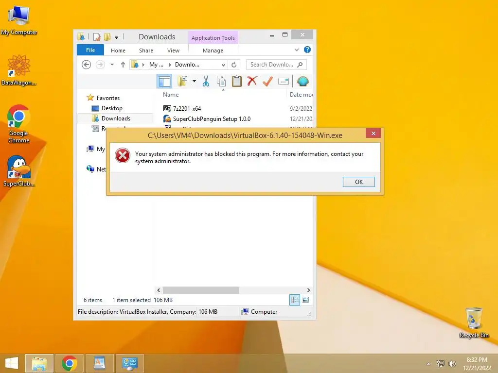Open My Computer desktop icon
The height and width of the screenshot is (373, 498).
19,19
